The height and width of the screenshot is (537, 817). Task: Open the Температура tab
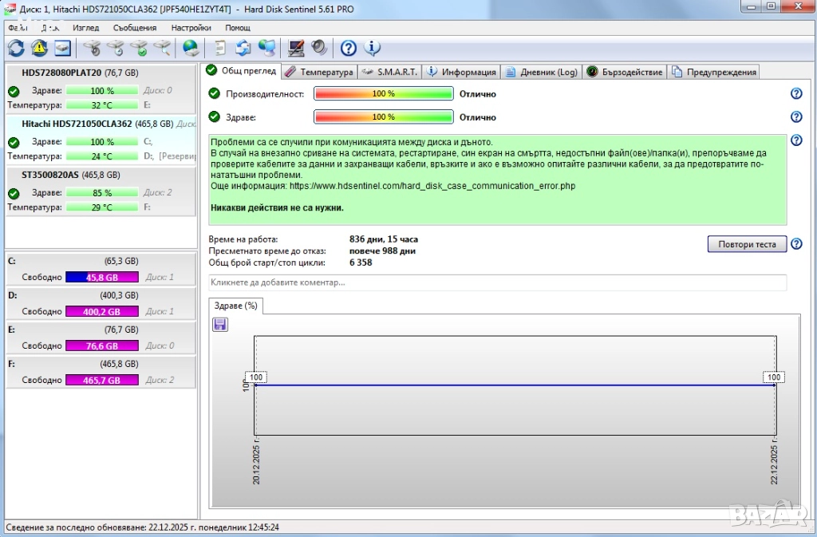pyautogui.click(x=319, y=72)
